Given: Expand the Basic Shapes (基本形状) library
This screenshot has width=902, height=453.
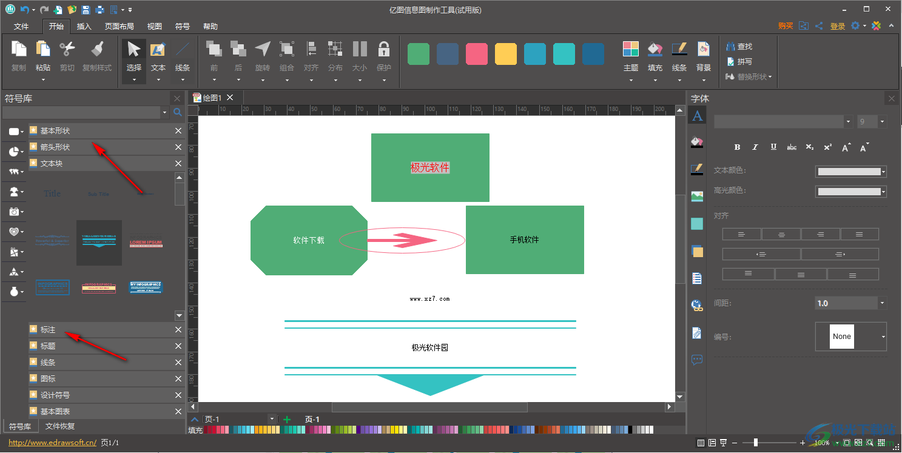Looking at the screenshot, I should [107, 131].
